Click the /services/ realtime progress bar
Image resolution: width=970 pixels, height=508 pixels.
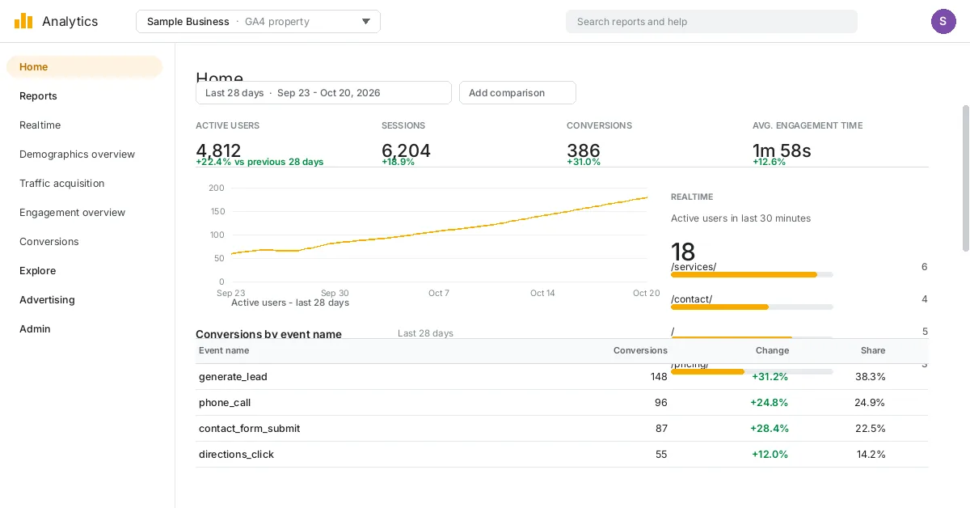(752, 275)
